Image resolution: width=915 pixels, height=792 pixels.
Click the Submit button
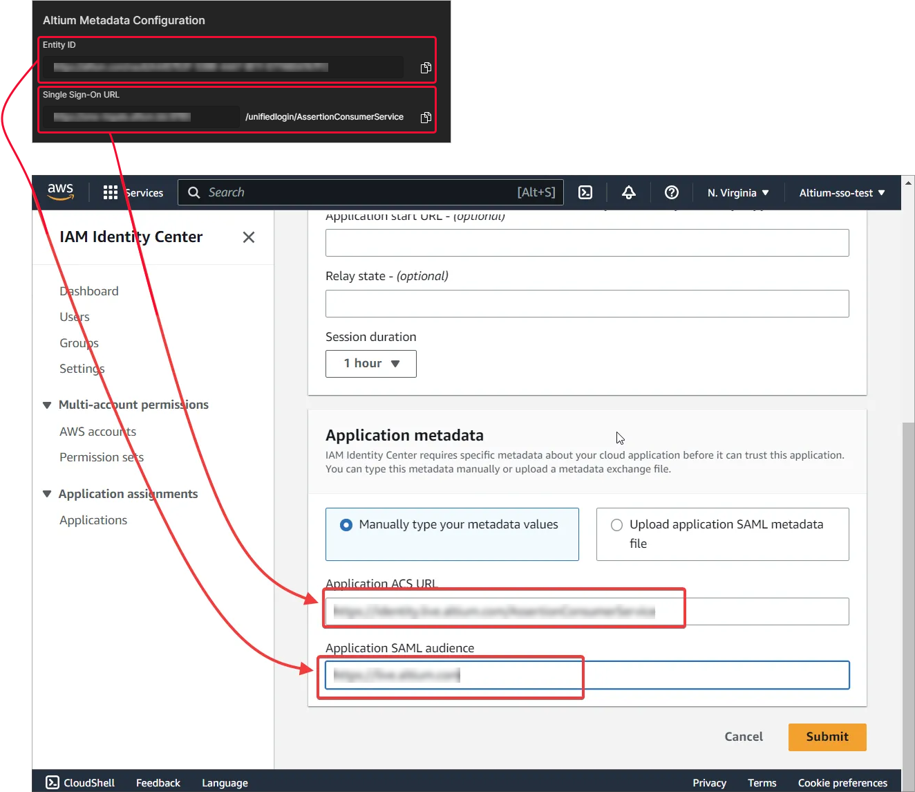pyautogui.click(x=827, y=737)
